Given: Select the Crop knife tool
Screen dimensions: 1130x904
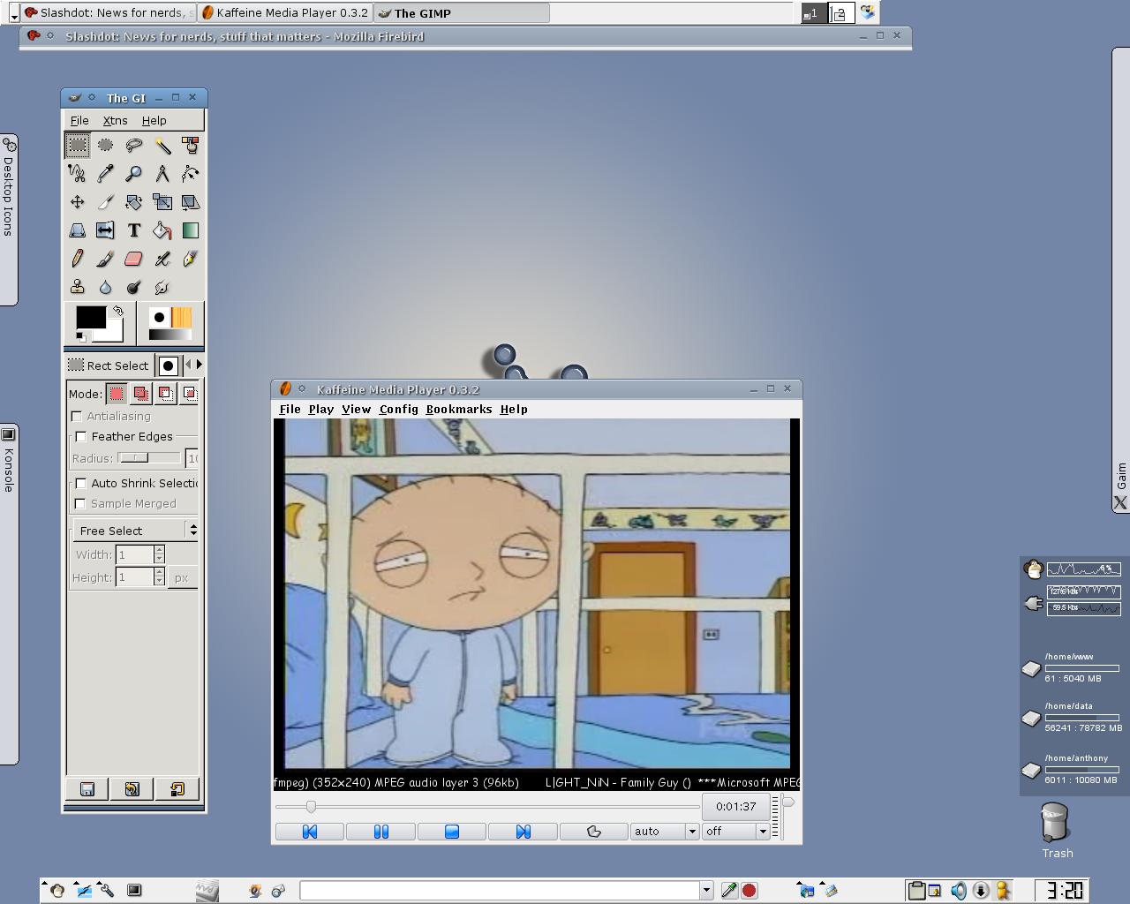Looking at the screenshot, I should click(106, 202).
